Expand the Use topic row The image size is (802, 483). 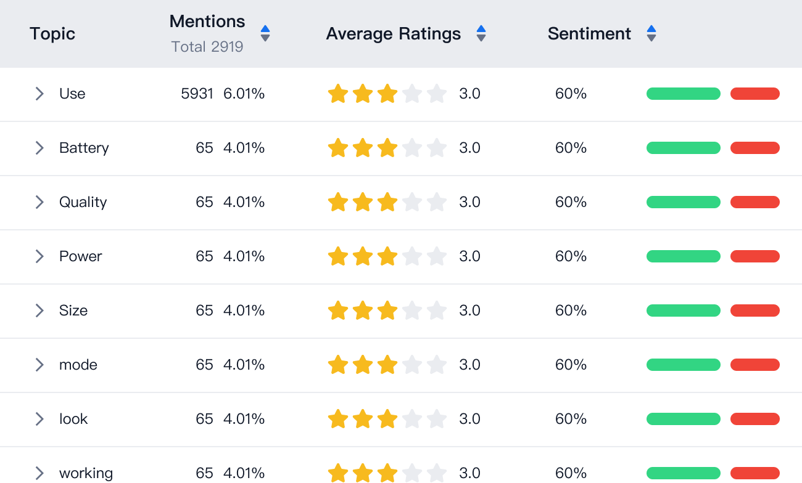click(x=39, y=94)
